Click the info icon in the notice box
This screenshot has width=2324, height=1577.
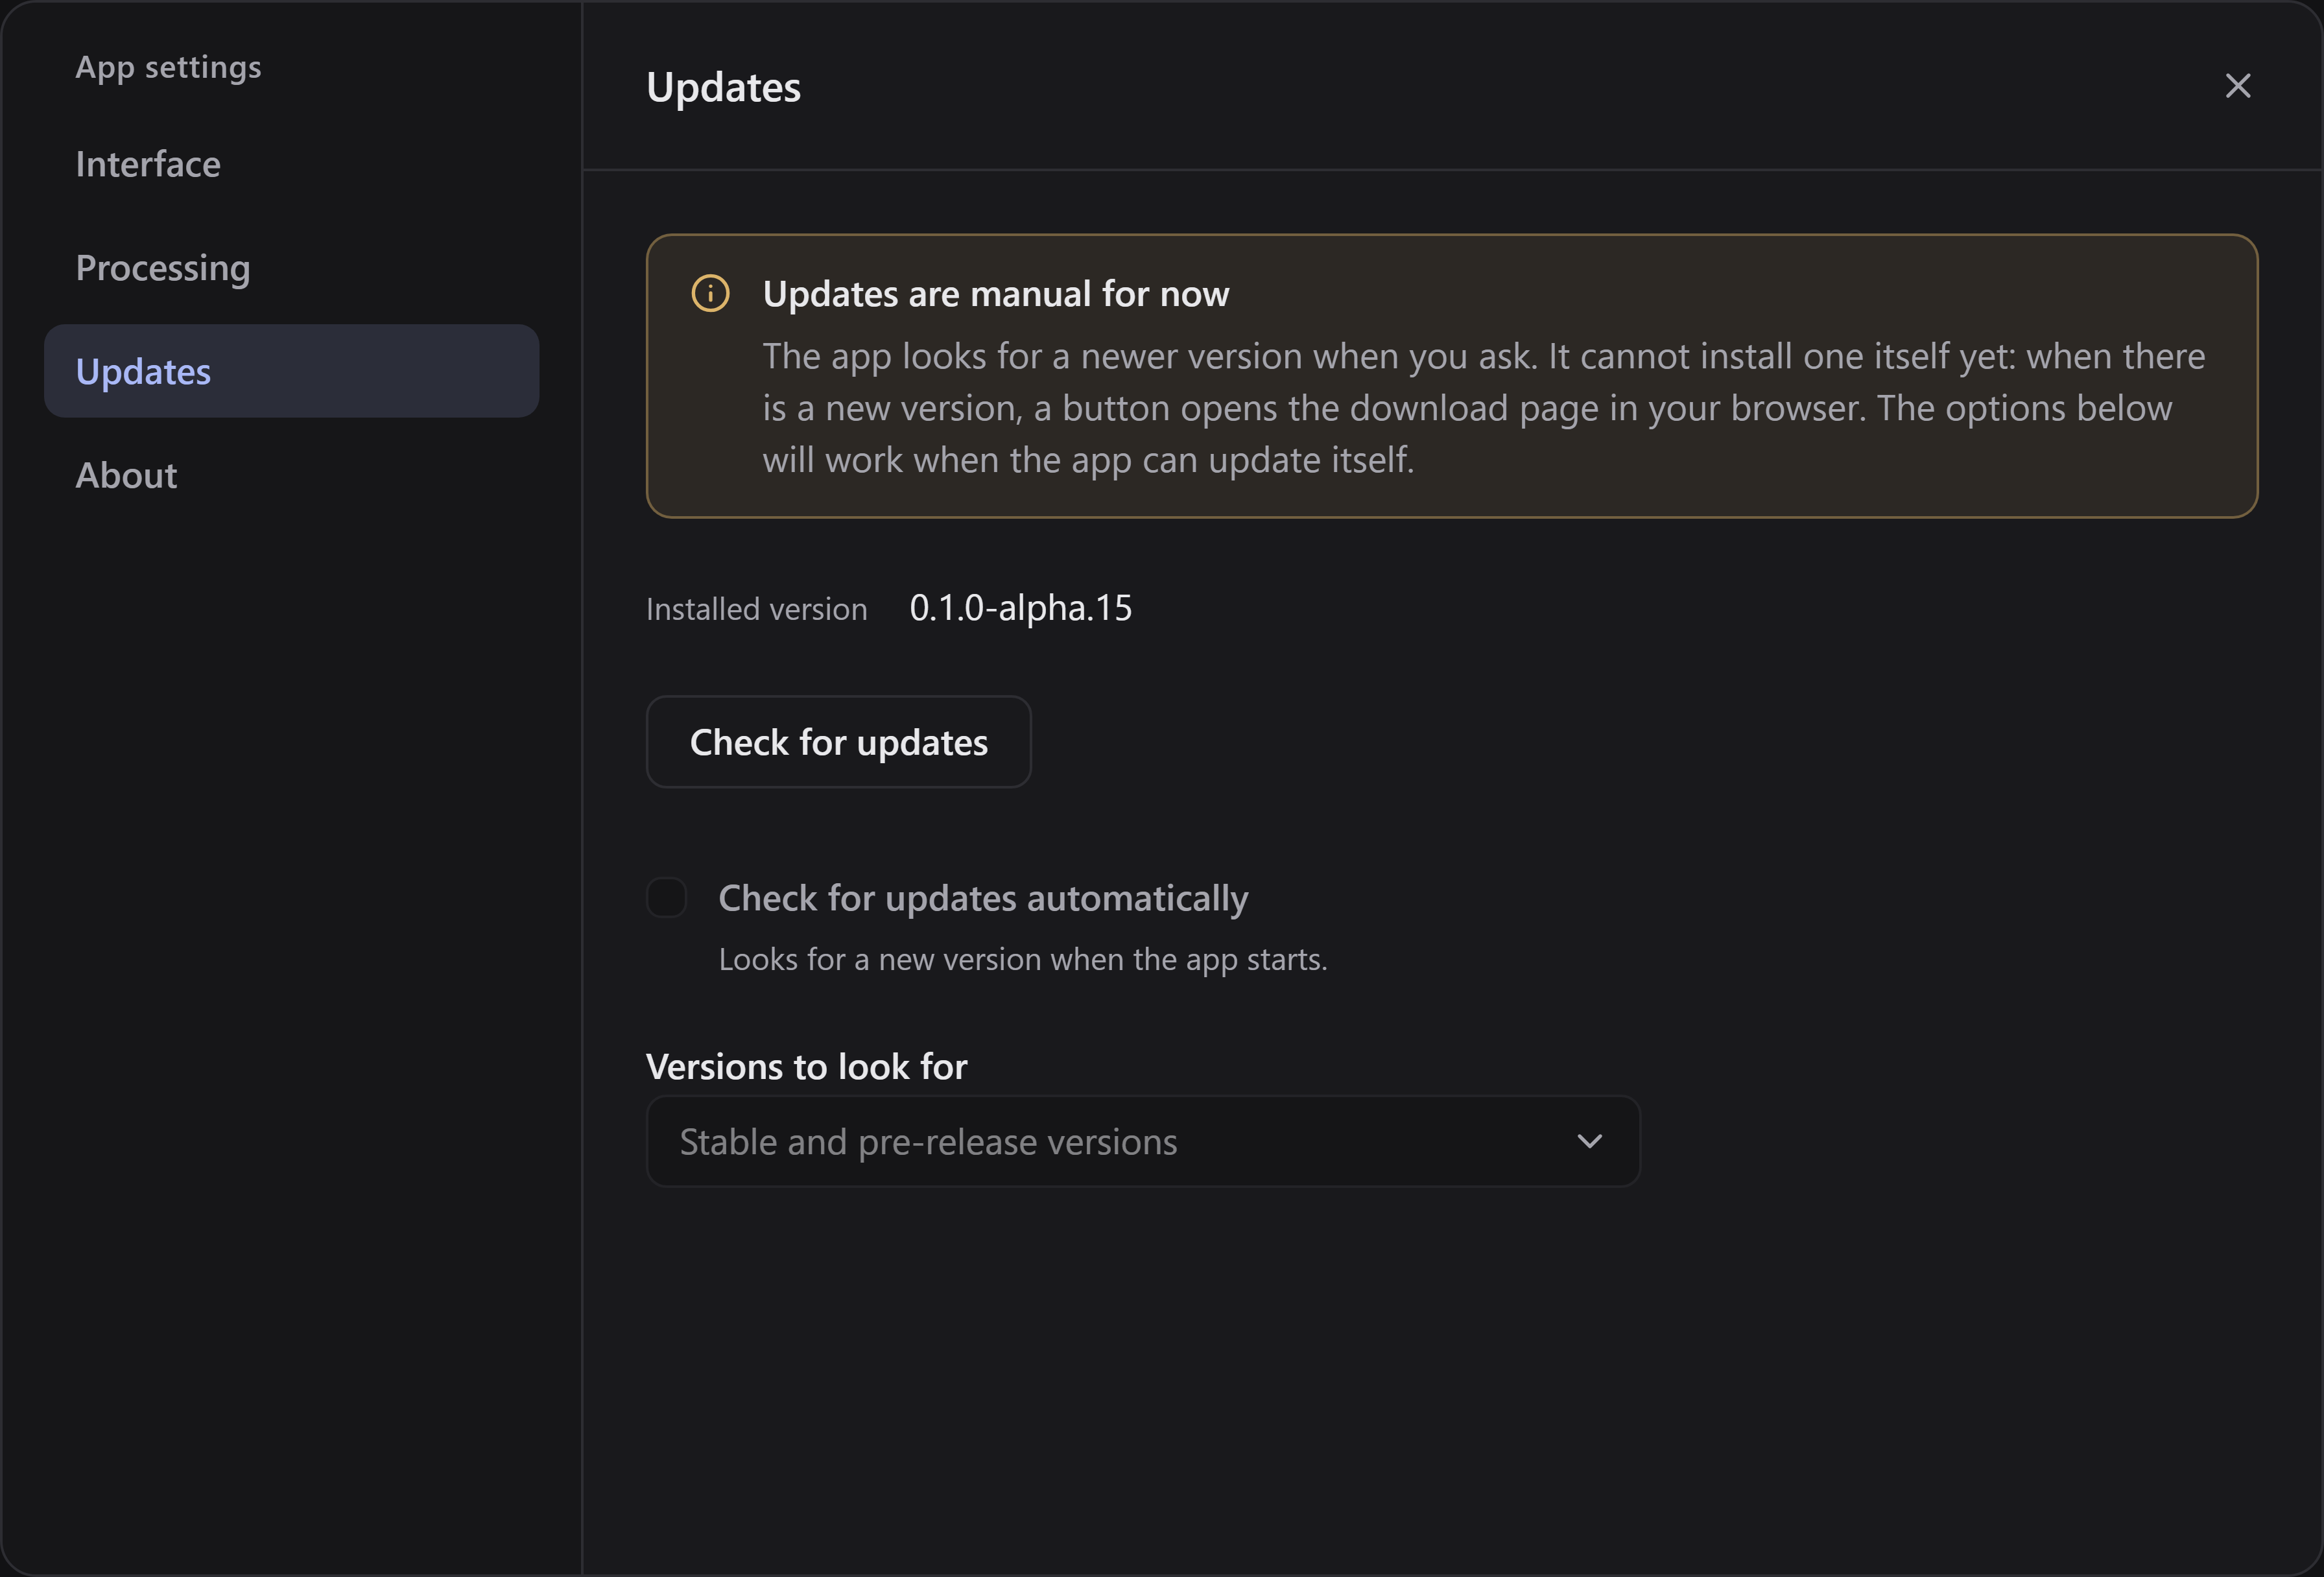pos(710,293)
